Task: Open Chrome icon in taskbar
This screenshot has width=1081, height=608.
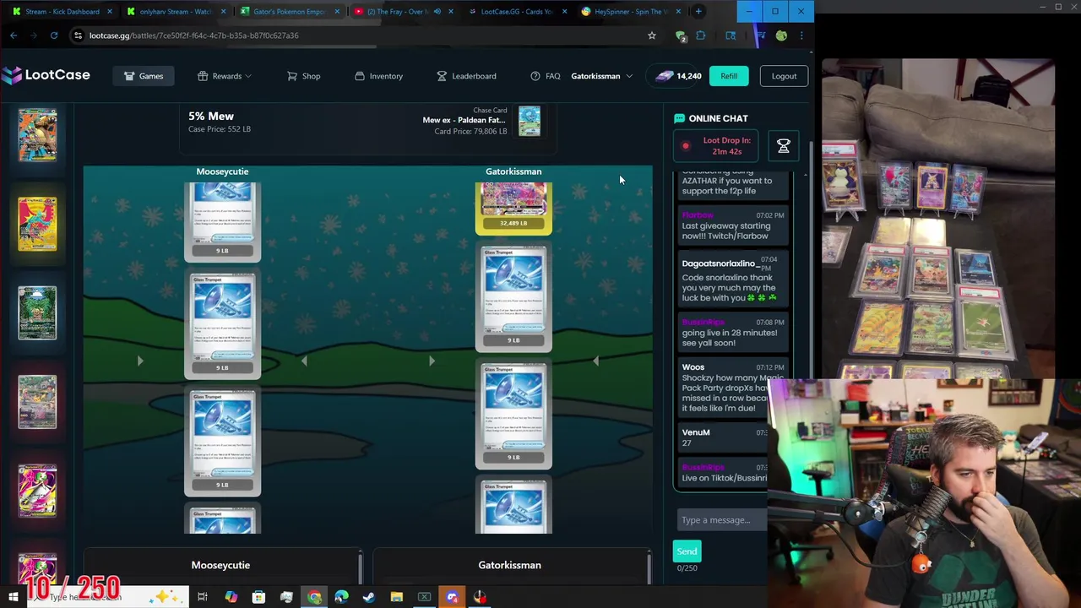Action: pos(314,598)
